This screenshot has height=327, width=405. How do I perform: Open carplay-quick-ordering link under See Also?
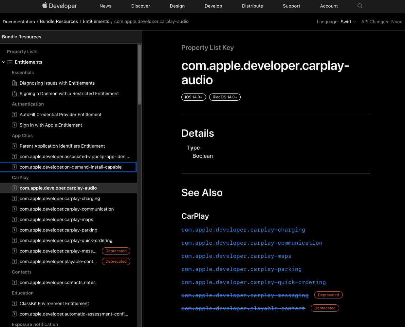click(254, 282)
